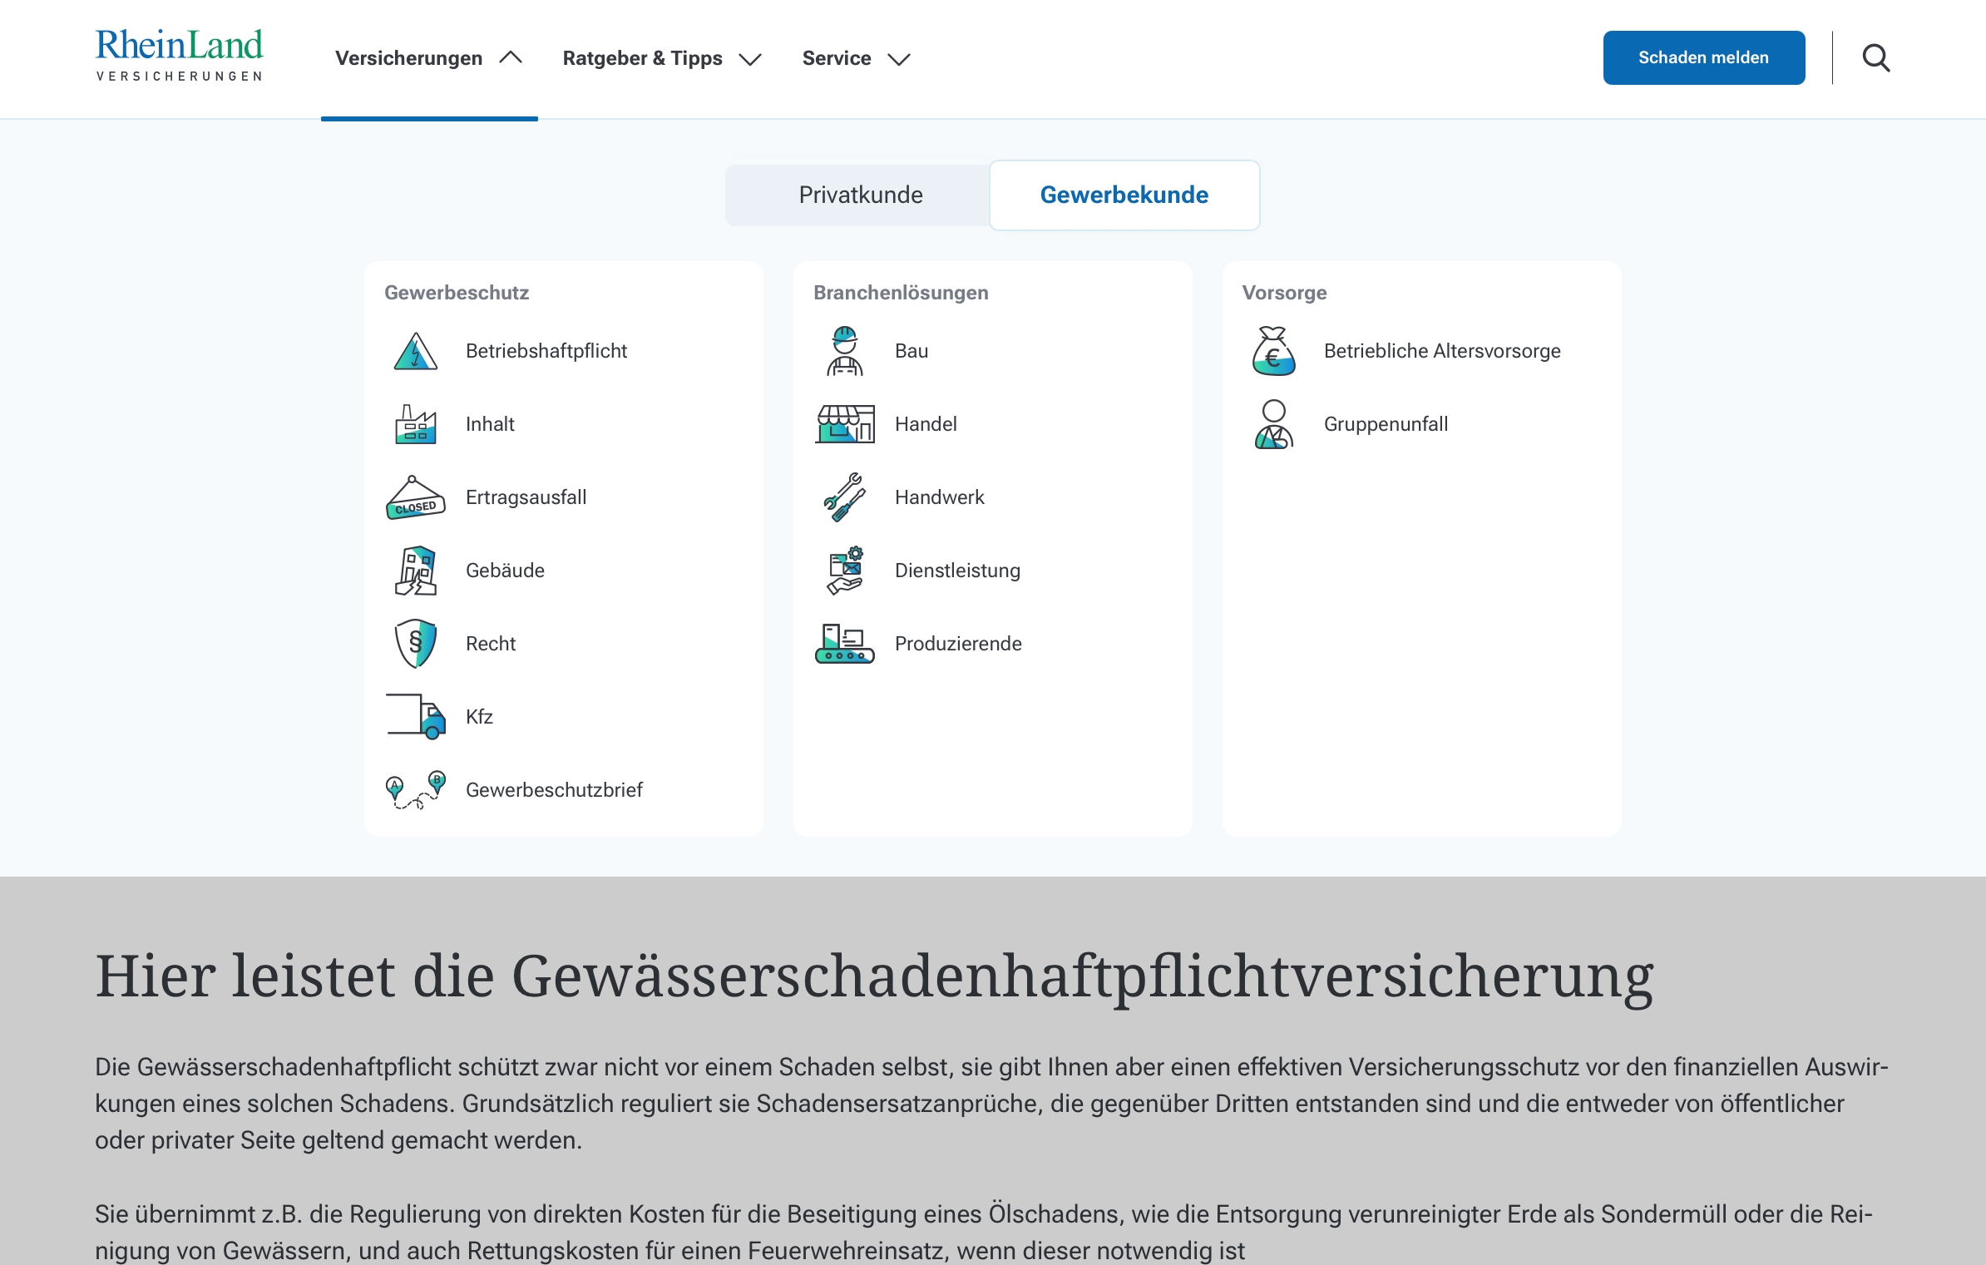1986x1265 pixels.
Task: Click the search magnifier icon
Action: point(1875,58)
